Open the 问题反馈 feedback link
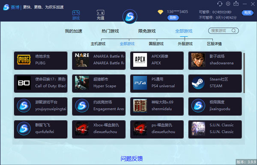Screen dimensions: 257x165 coord(131,159)
